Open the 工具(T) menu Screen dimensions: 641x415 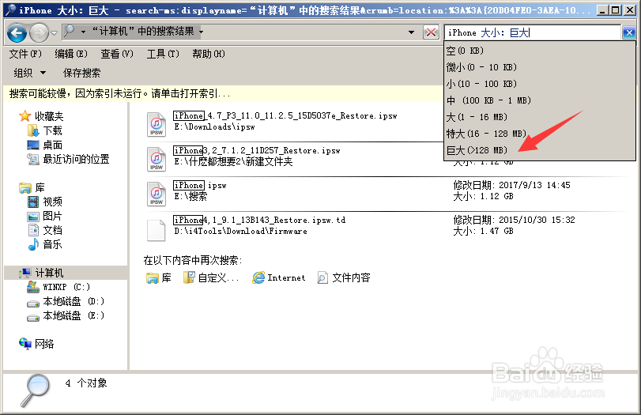pos(163,54)
